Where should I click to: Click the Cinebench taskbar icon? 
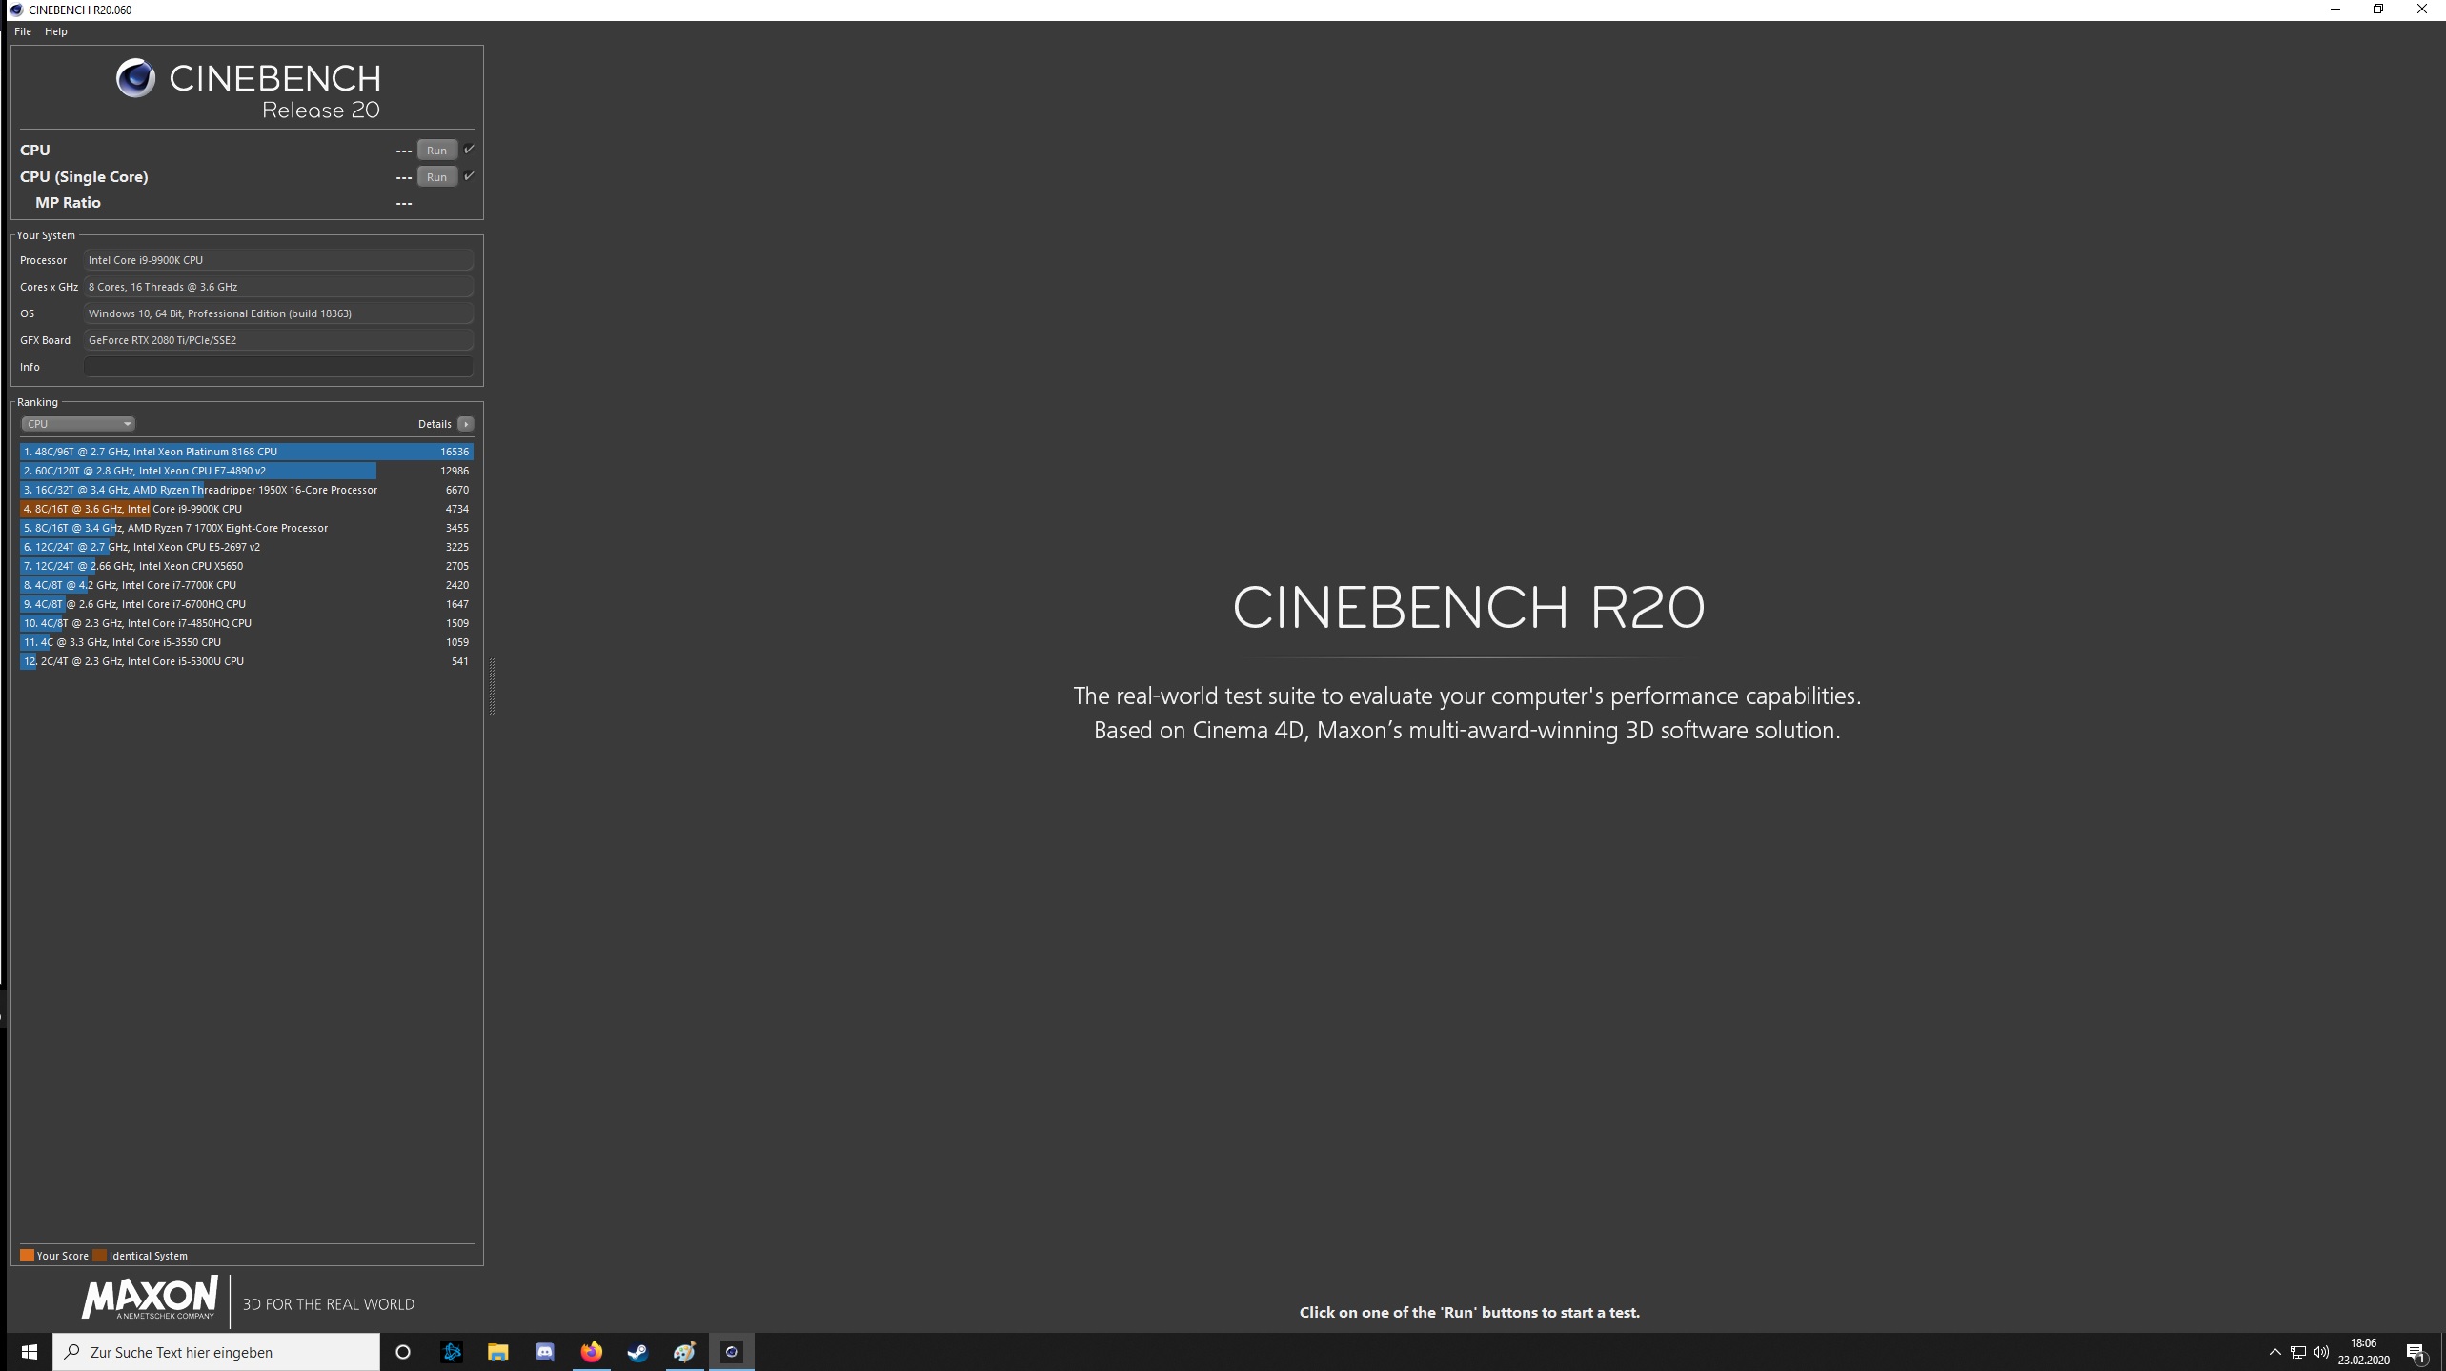tap(731, 1351)
